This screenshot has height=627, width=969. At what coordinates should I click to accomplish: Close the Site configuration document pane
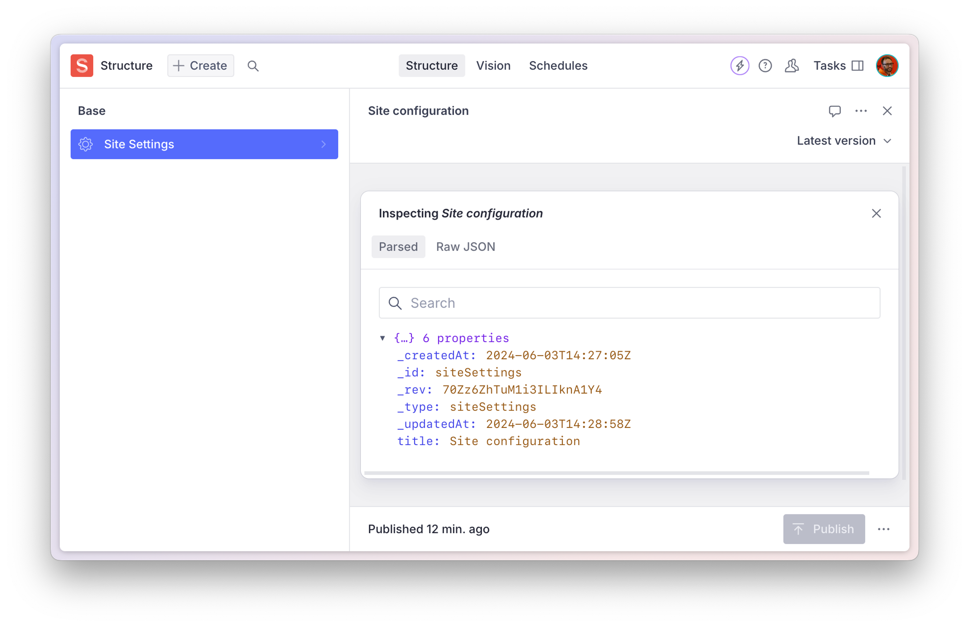pyautogui.click(x=887, y=111)
